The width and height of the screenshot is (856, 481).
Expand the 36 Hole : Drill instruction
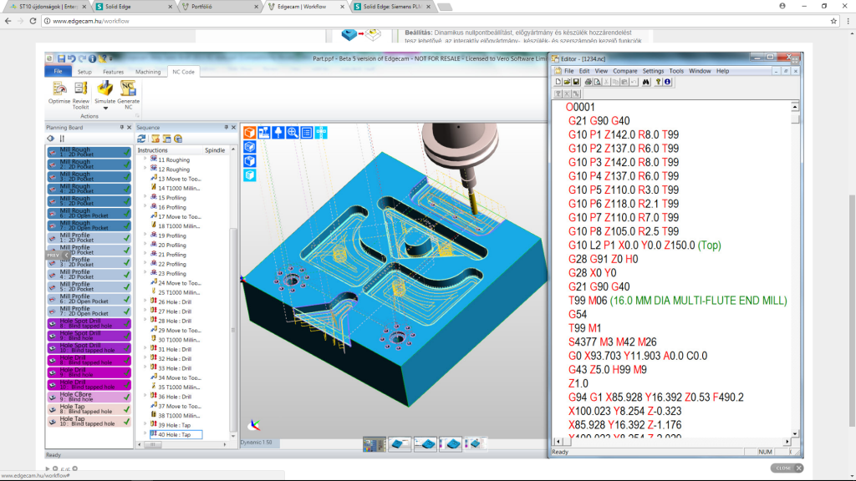tap(145, 396)
